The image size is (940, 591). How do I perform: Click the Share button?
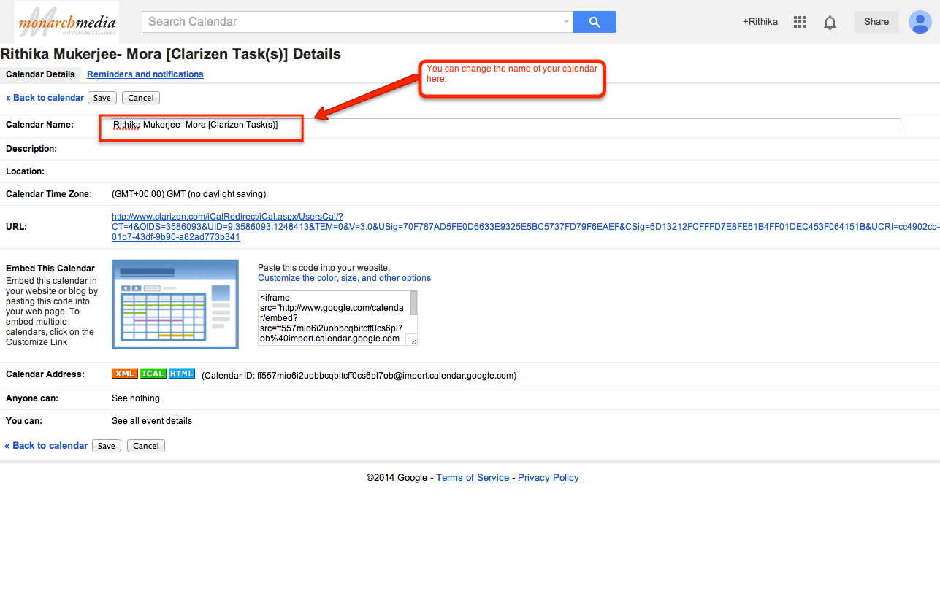[x=876, y=22]
